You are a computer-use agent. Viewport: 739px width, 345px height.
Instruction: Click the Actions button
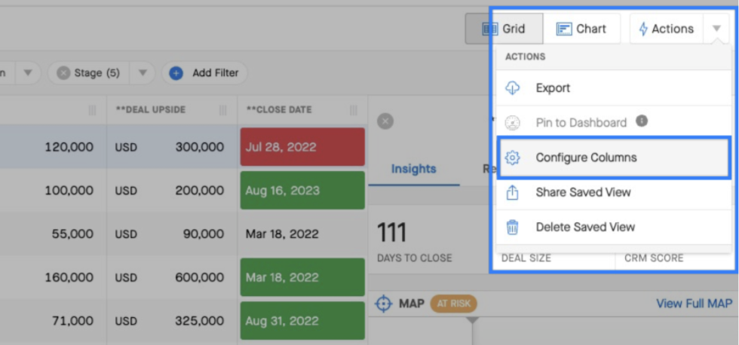[x=667, y=29]
